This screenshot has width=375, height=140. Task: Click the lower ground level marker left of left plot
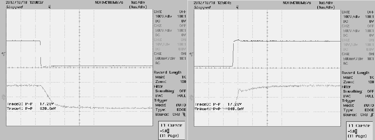(3, 97)
